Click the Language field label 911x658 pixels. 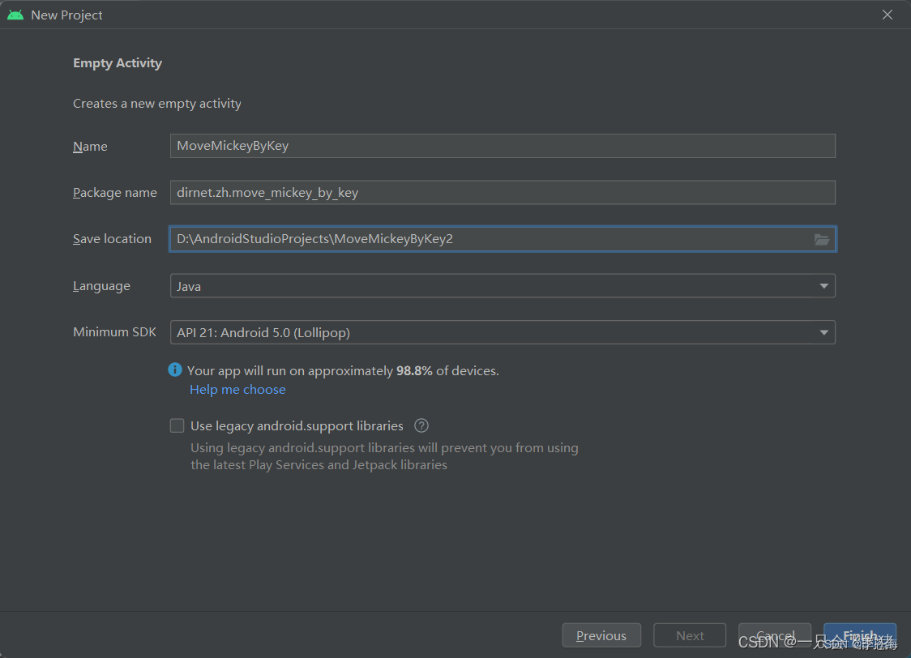click(101, 286)
